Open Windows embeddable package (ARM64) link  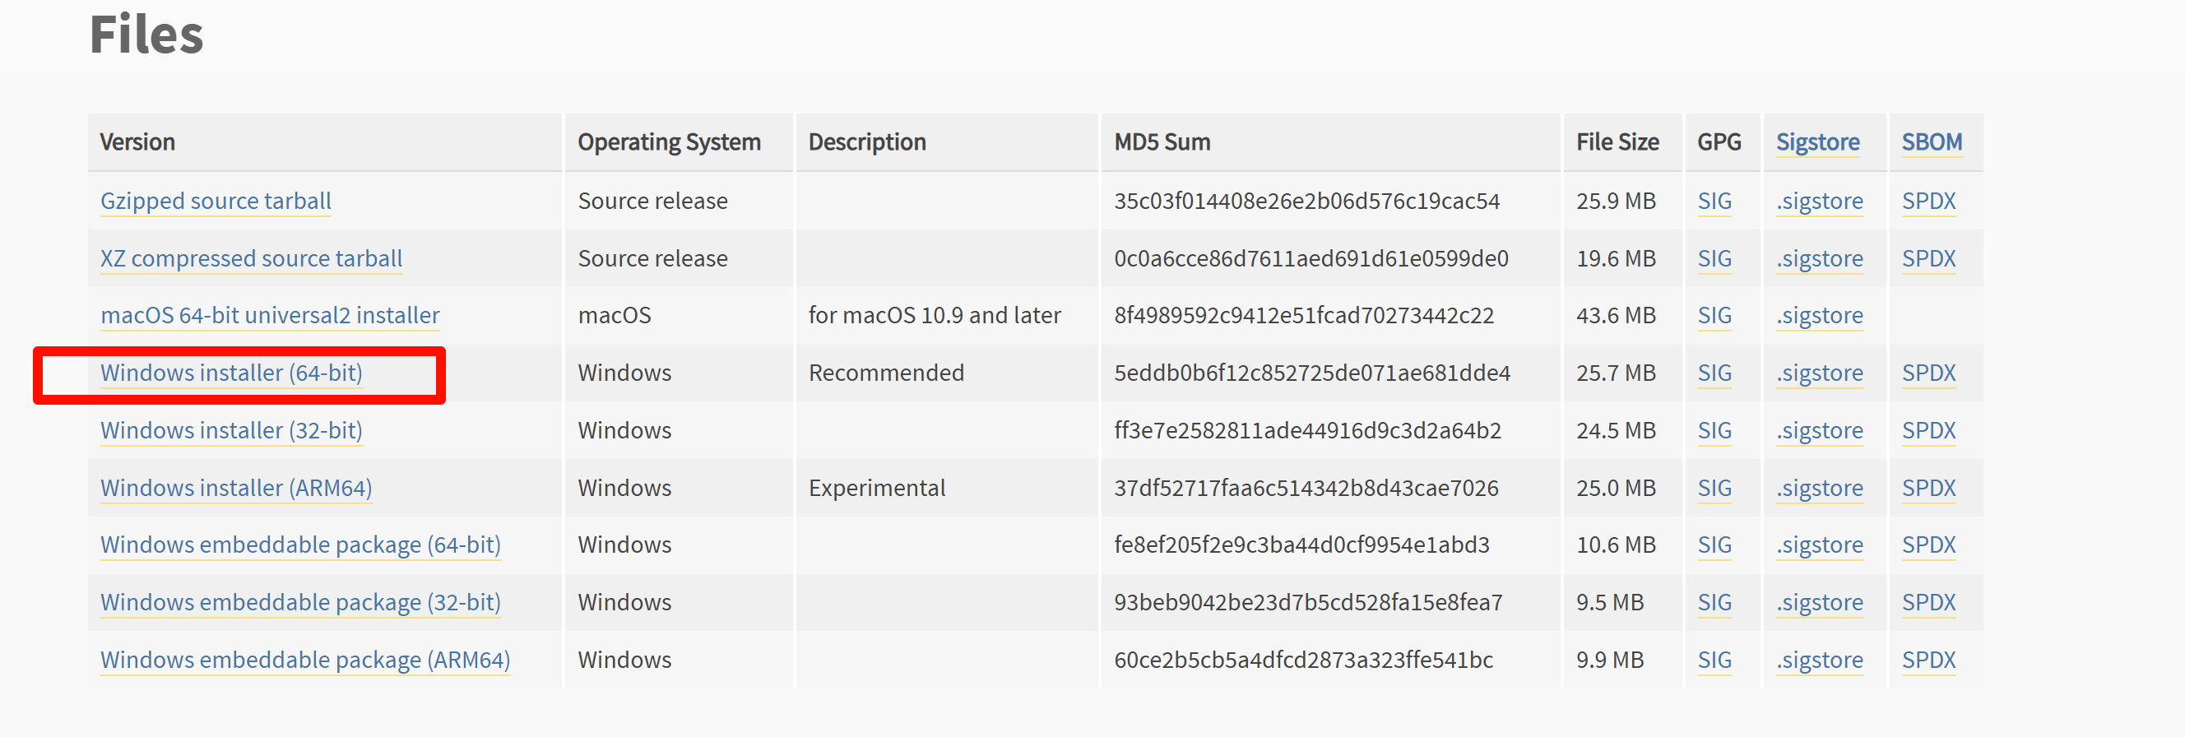point(305,661)
